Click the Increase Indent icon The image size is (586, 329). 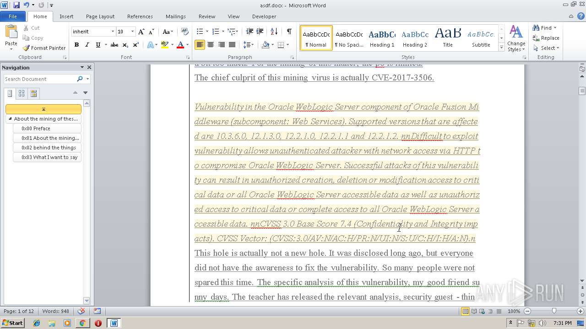(260, 32)
